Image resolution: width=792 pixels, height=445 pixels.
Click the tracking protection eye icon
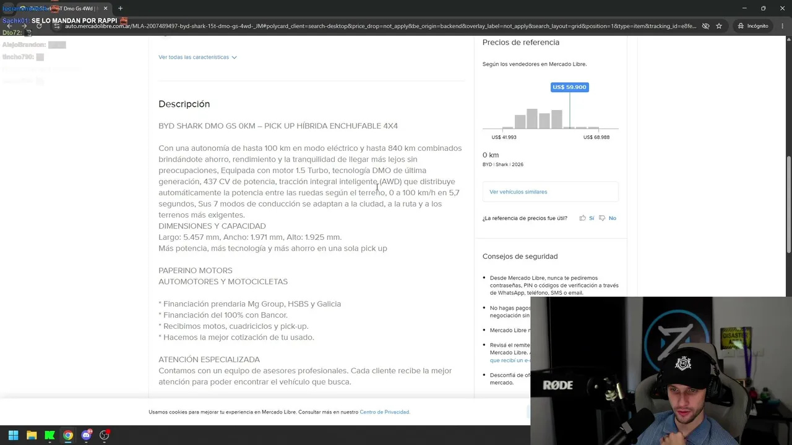click(705, 26)
